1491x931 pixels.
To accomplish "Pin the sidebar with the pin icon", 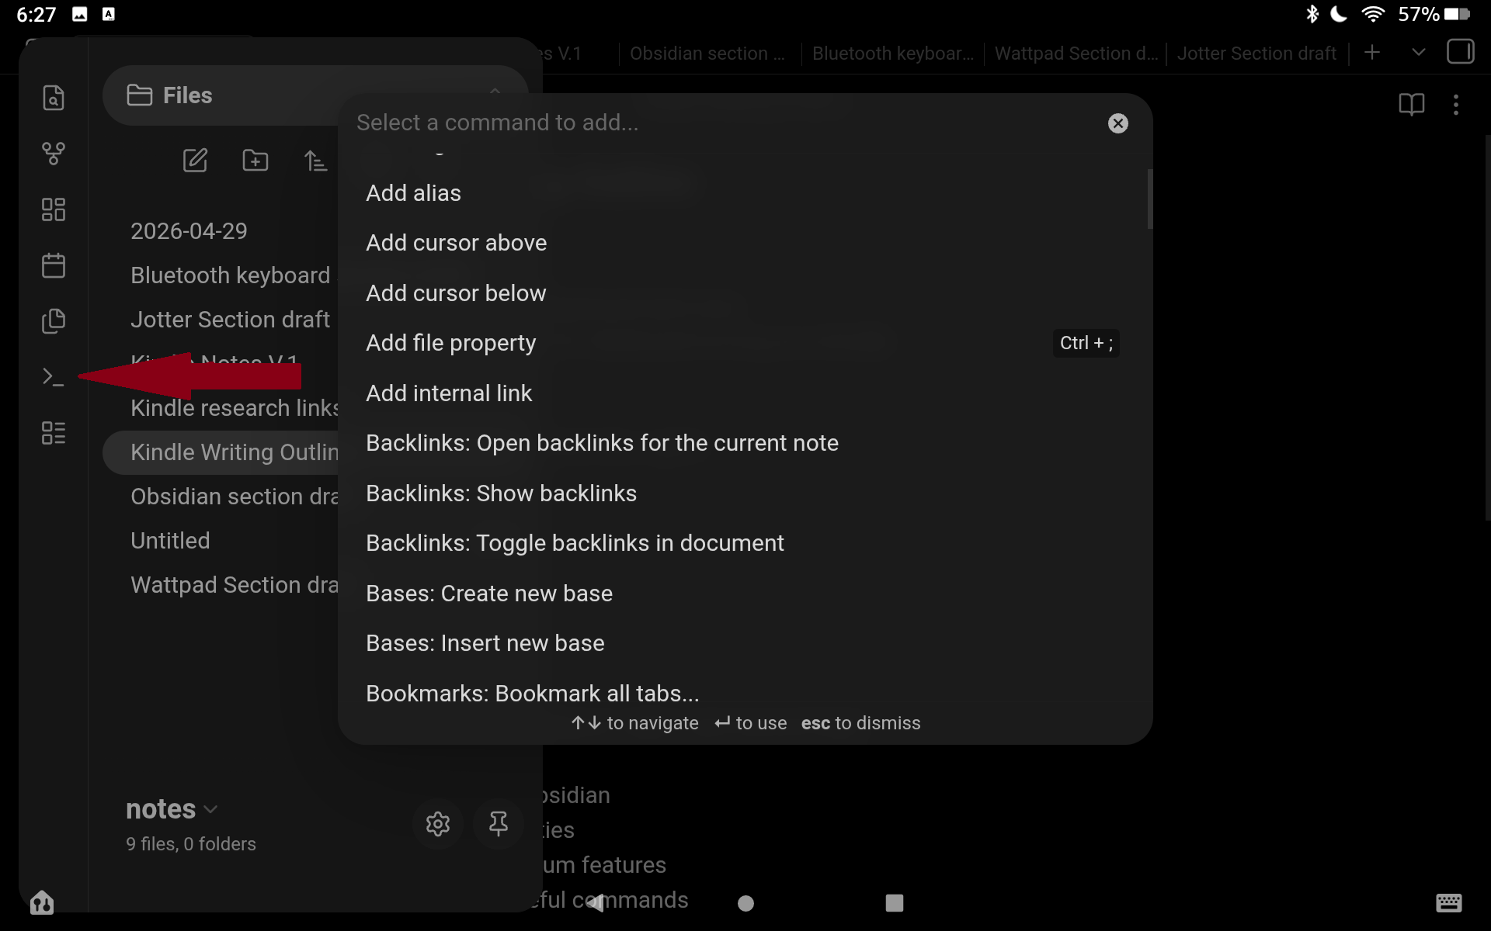I will point(499,824).
